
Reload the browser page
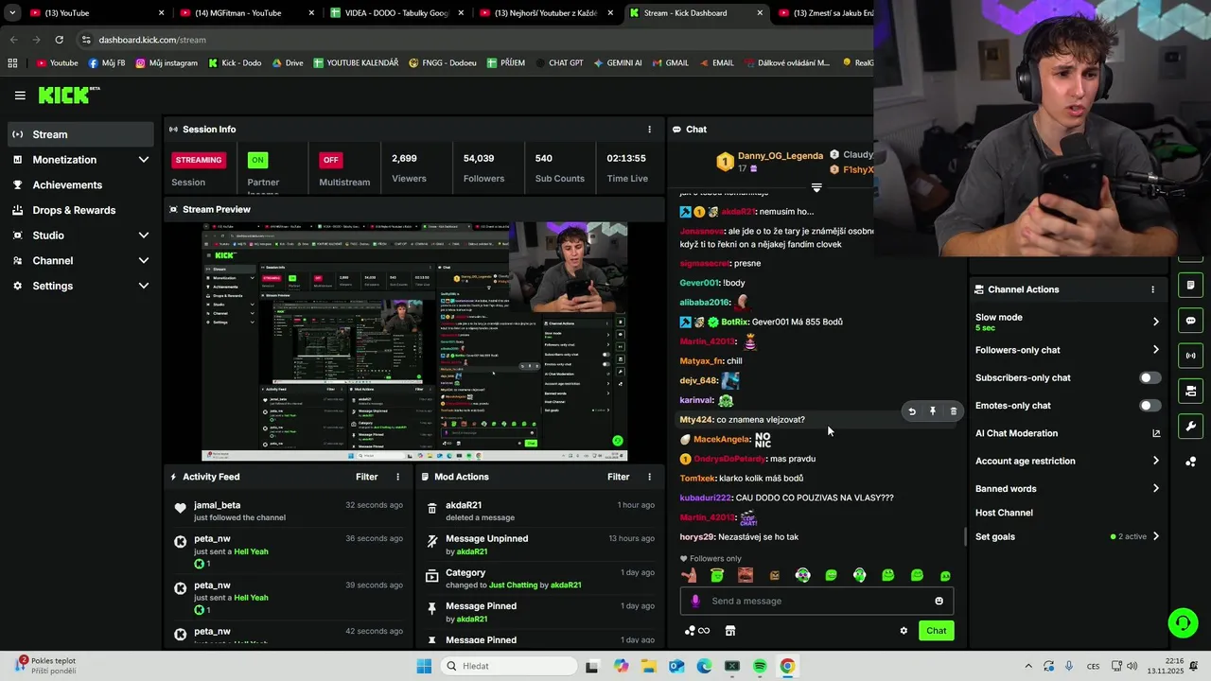pyautogui.click(x=59, y=40)
